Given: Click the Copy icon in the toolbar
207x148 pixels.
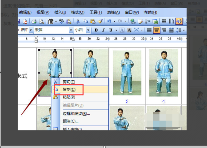Looking at the screenshot, I should 85,21.
